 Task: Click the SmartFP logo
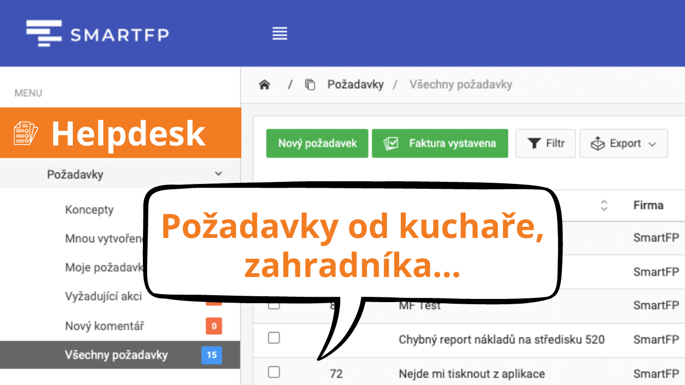(97, 34)
